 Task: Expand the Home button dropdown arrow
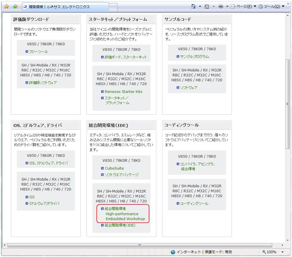[200, 6]
